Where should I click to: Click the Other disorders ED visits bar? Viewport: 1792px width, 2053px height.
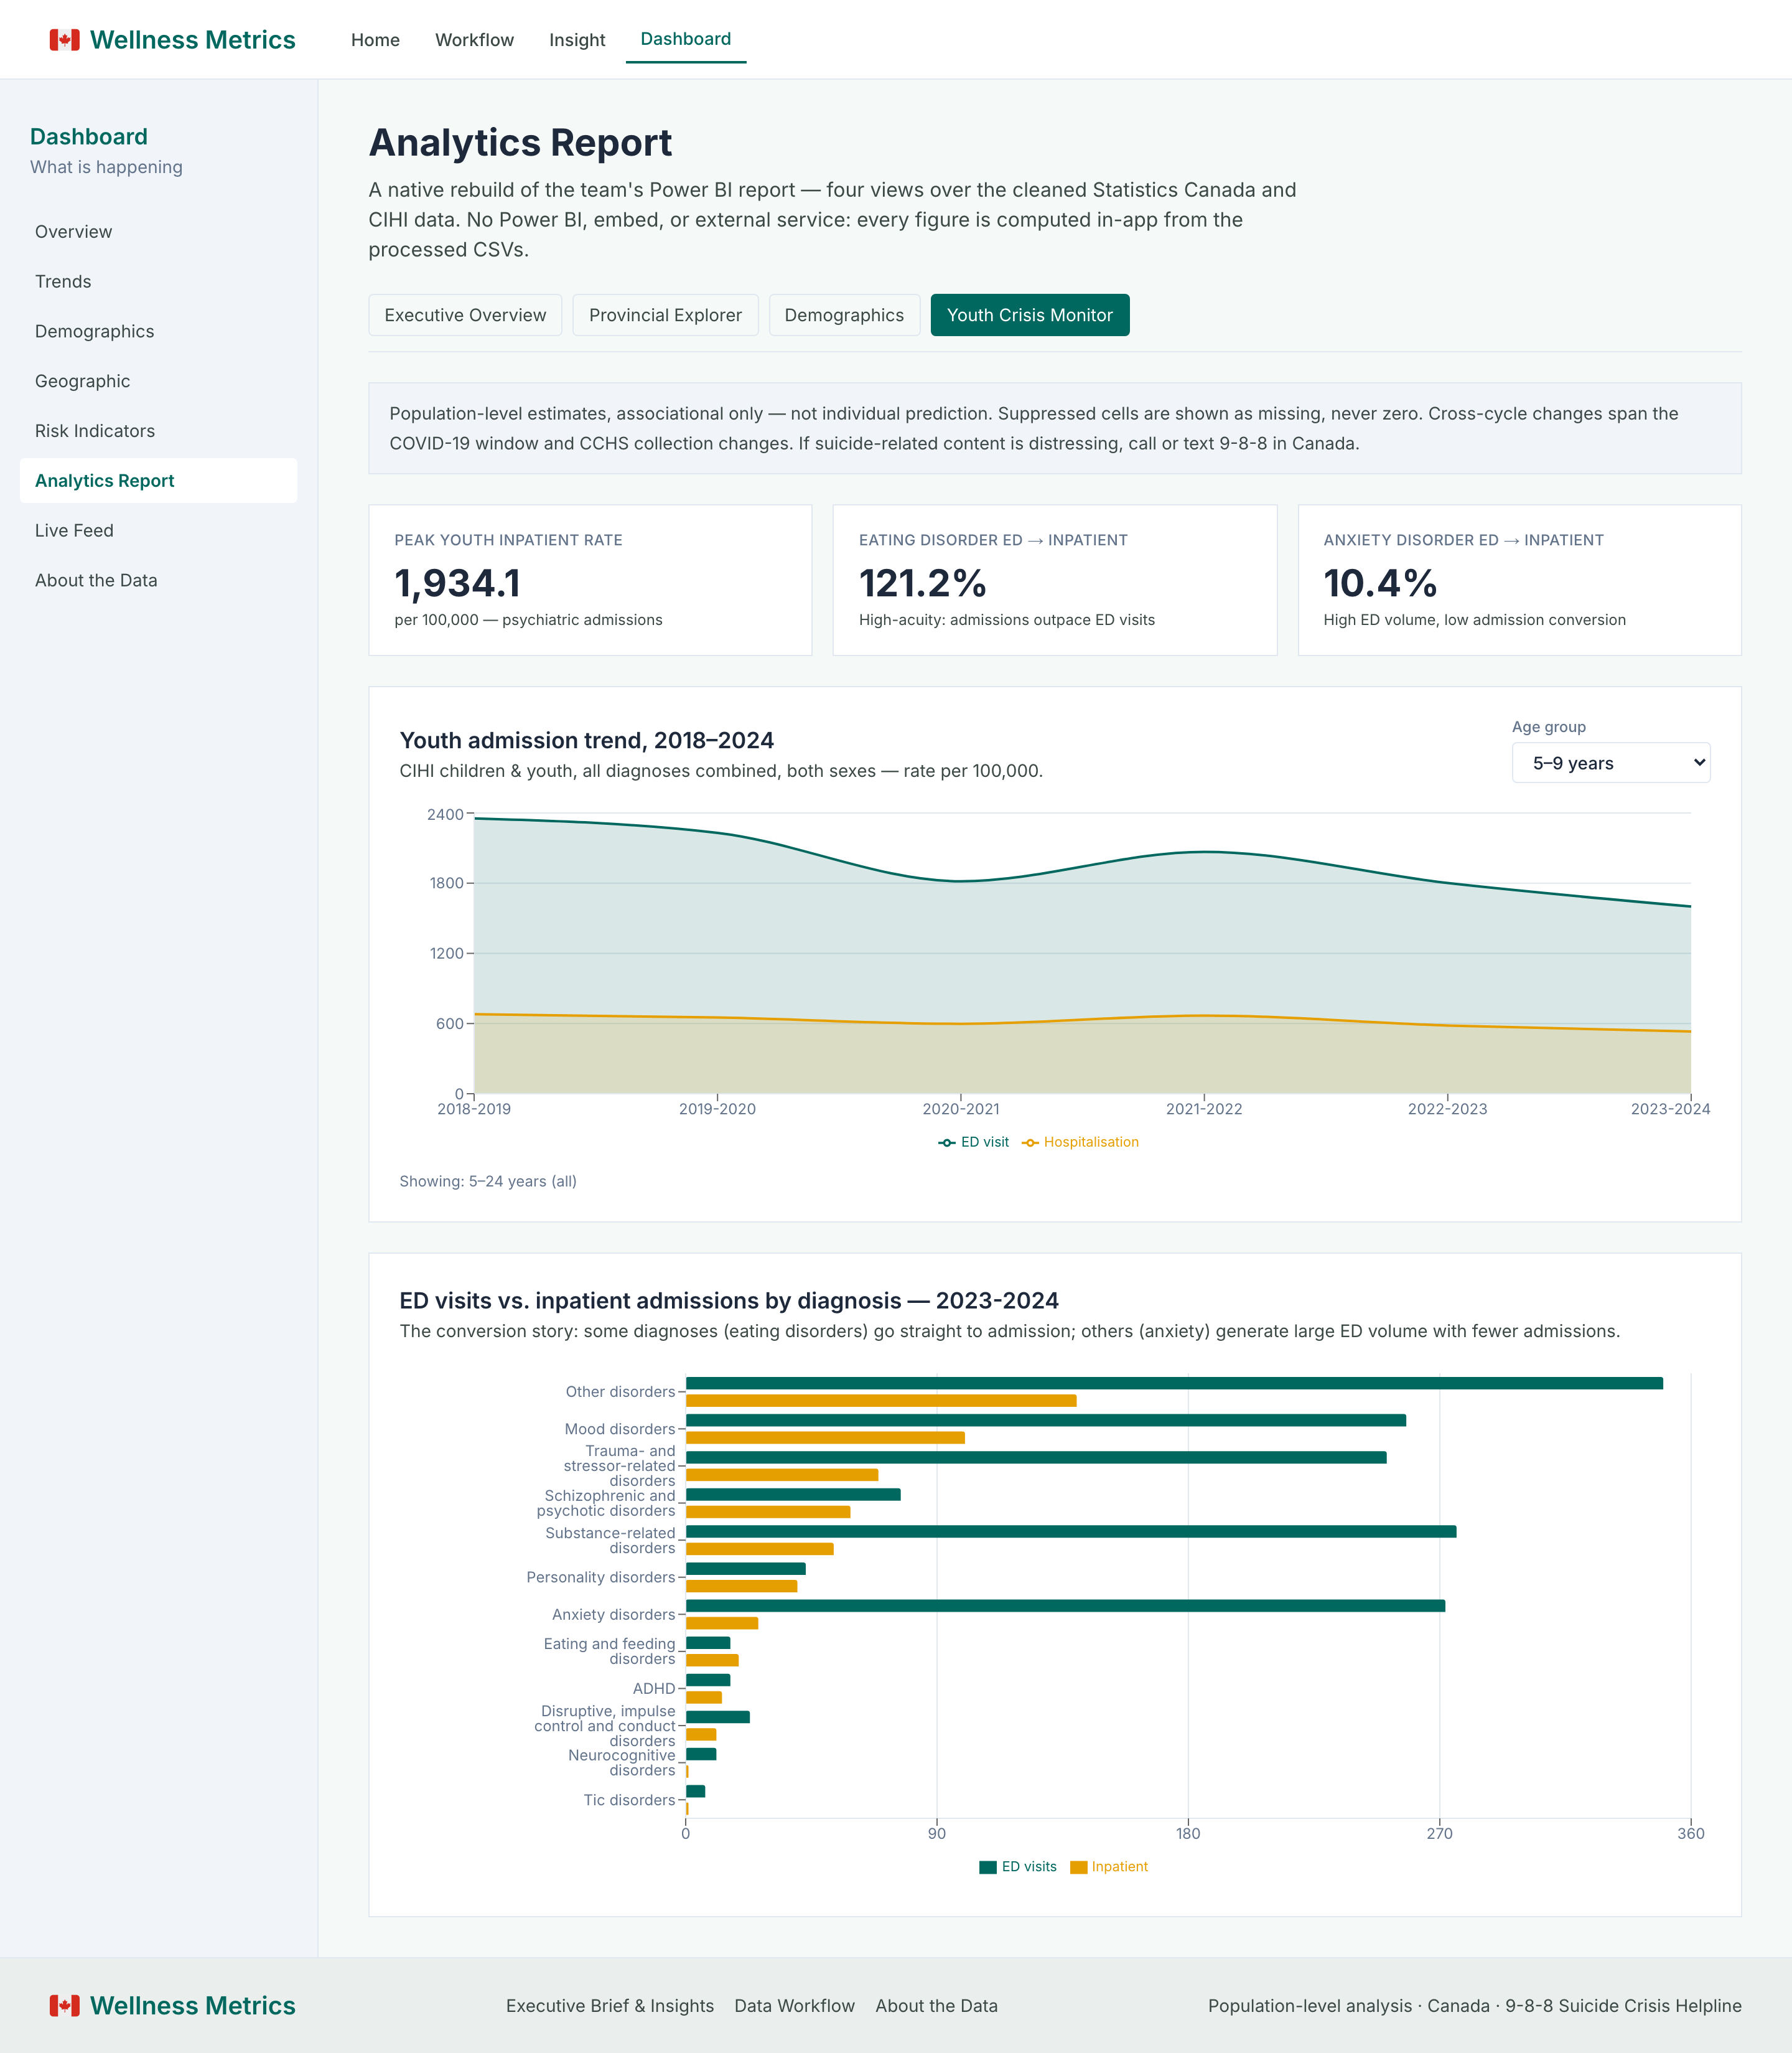[1174, 1383]
